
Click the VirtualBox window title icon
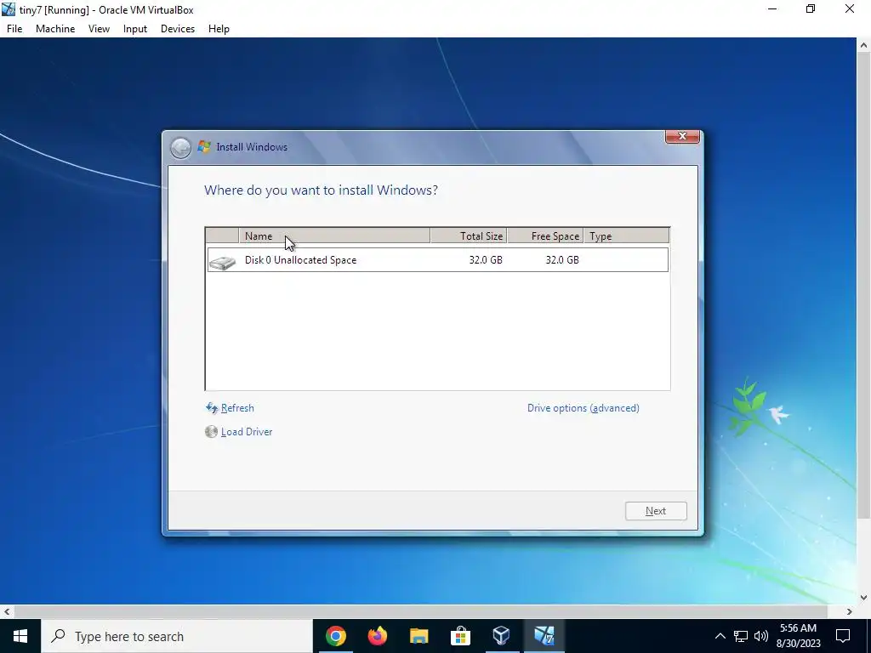click(9, 9)
